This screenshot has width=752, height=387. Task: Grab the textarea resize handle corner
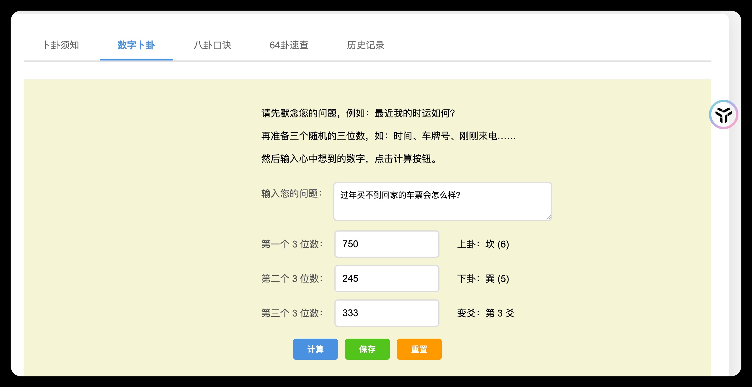pyautogui.click(x=548, y=217)
